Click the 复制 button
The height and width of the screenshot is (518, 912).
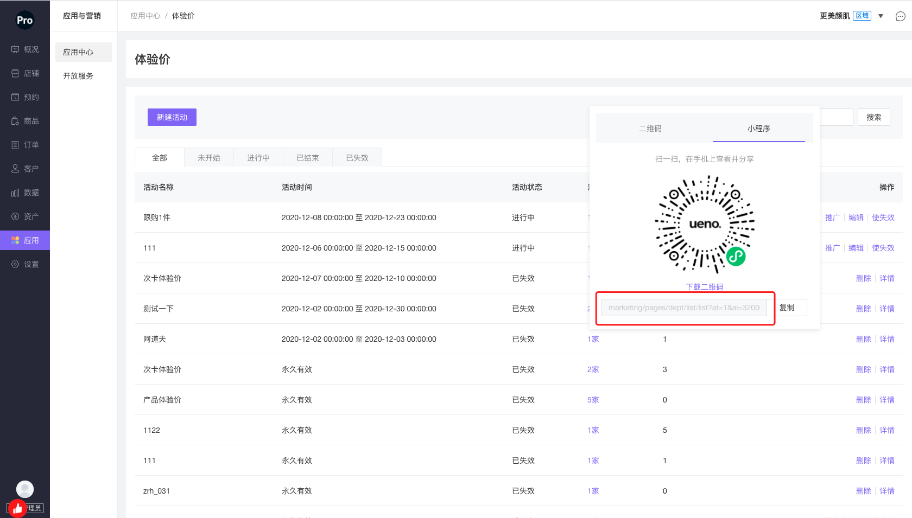click(787, 308)
